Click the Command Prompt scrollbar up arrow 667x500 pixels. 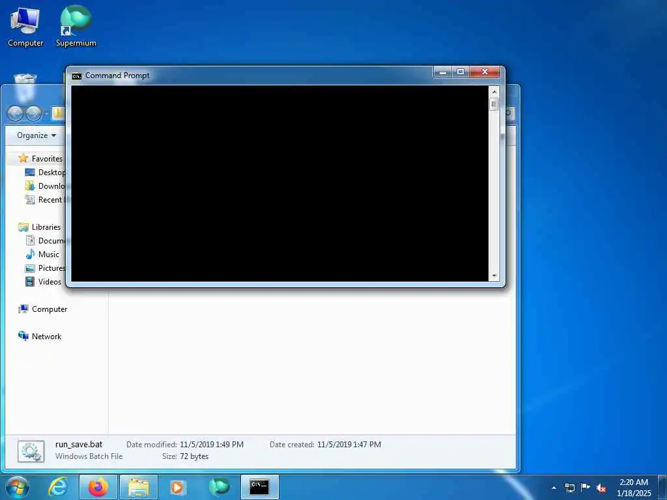pyautogui.click(x=494, y=91)
